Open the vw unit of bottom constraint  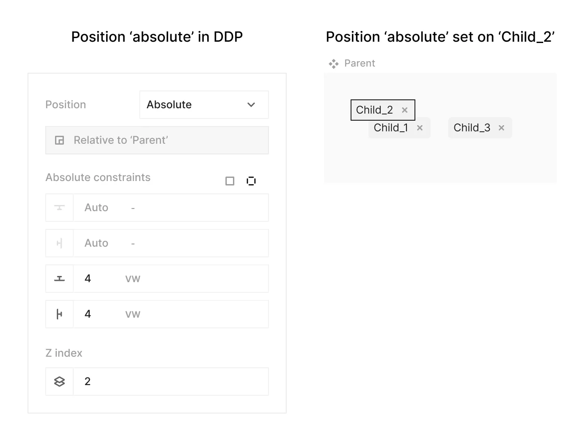coord(133,279)
